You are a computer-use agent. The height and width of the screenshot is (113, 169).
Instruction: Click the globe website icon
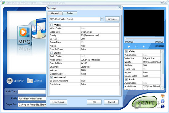pyautogui.click(x=163, y=107)
